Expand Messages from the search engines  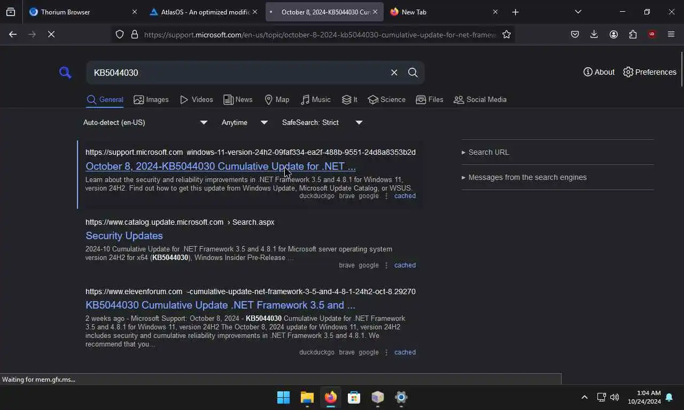pos(524,177)
